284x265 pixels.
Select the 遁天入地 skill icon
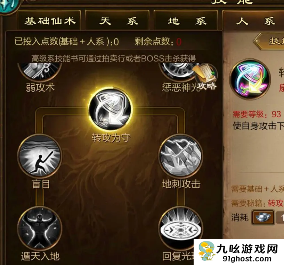(40, 228)
